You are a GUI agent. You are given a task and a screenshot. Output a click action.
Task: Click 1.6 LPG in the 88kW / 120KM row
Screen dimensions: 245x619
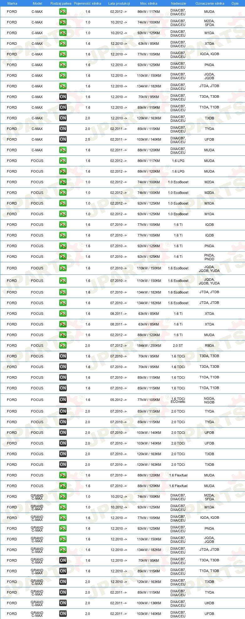(178, 171)
